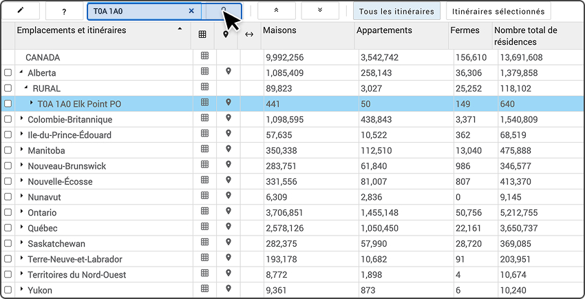Screen dimensions: 585x299
Task: Collapse the Alberta tree node
Action: click(x=21, y=72)
